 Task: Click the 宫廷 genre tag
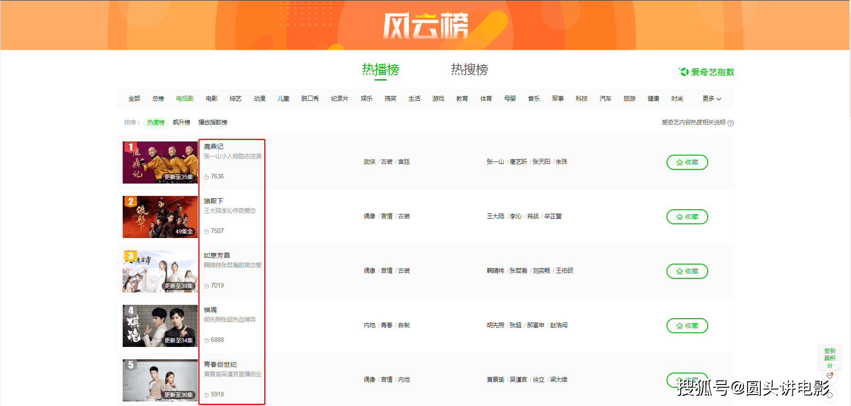pos(404,162)
